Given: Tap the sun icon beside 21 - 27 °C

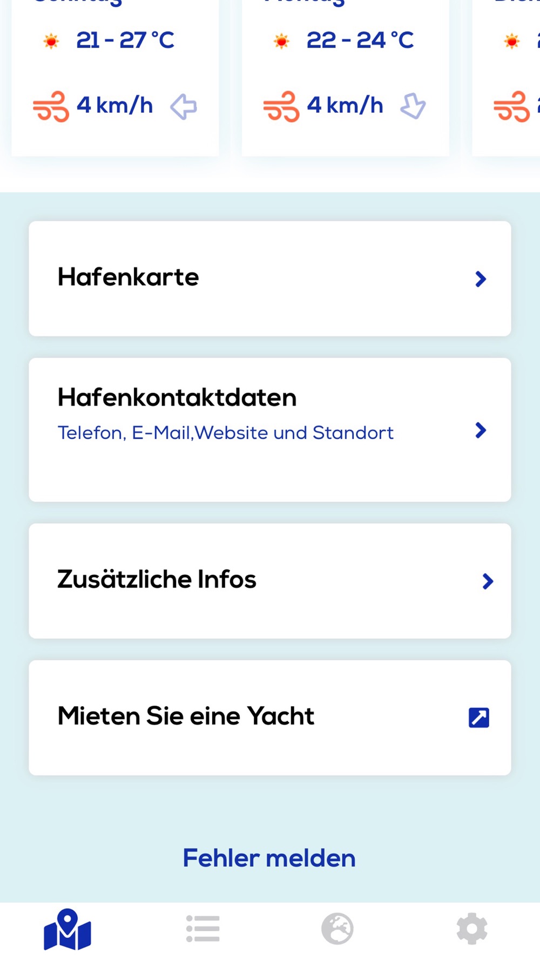Looking at the screenshot, I should 51,41.
